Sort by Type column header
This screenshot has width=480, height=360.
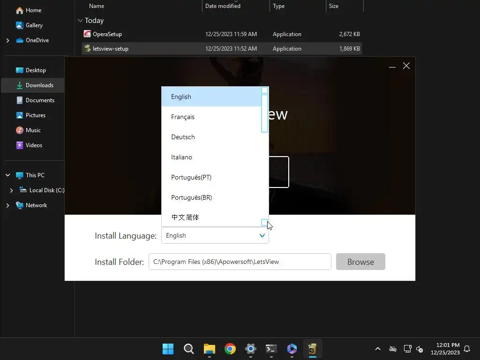(x=278, y=6)
